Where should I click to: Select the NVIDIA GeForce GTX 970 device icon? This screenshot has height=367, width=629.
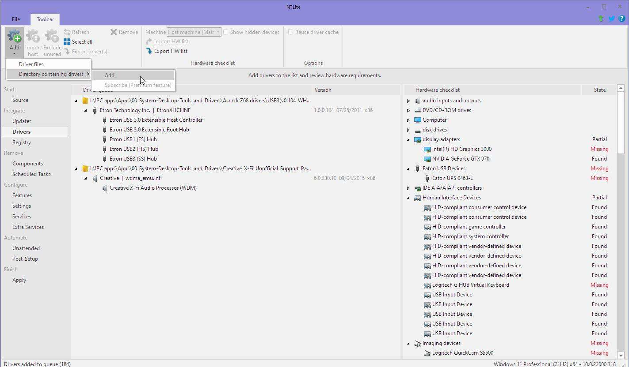427,159
